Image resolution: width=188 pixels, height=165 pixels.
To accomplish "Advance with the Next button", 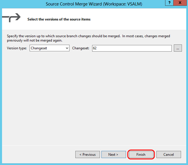I will click(x=113, y=155).
